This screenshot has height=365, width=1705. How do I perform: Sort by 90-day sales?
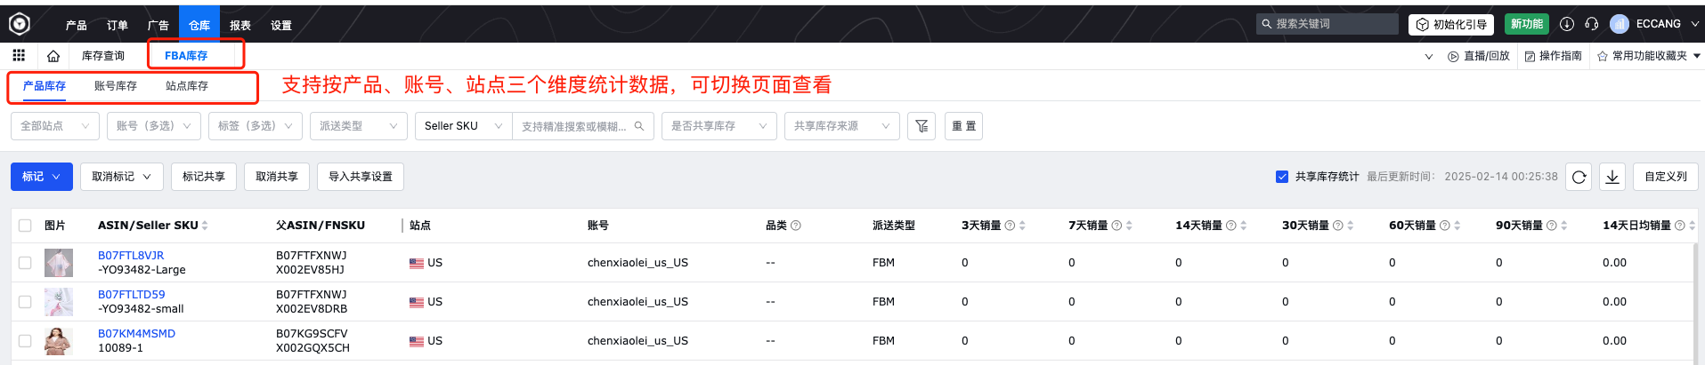1563,226
